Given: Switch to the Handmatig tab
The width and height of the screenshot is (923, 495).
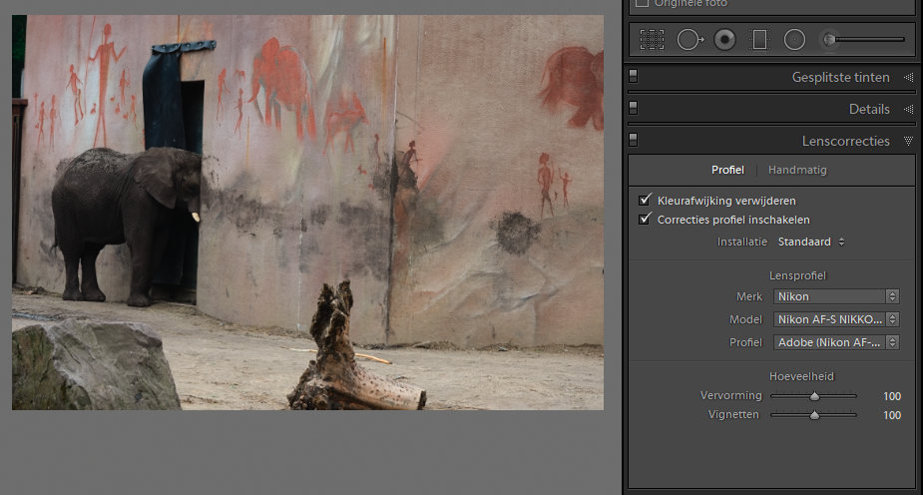Looking at the screenshot, I should pyautogui.click(x=797, y=170).
